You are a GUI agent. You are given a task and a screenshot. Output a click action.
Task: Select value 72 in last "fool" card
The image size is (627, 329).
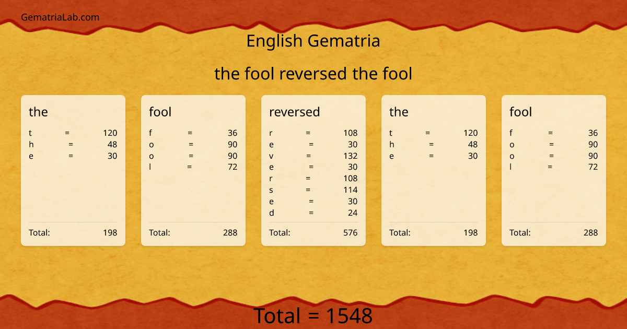point(593,167)
